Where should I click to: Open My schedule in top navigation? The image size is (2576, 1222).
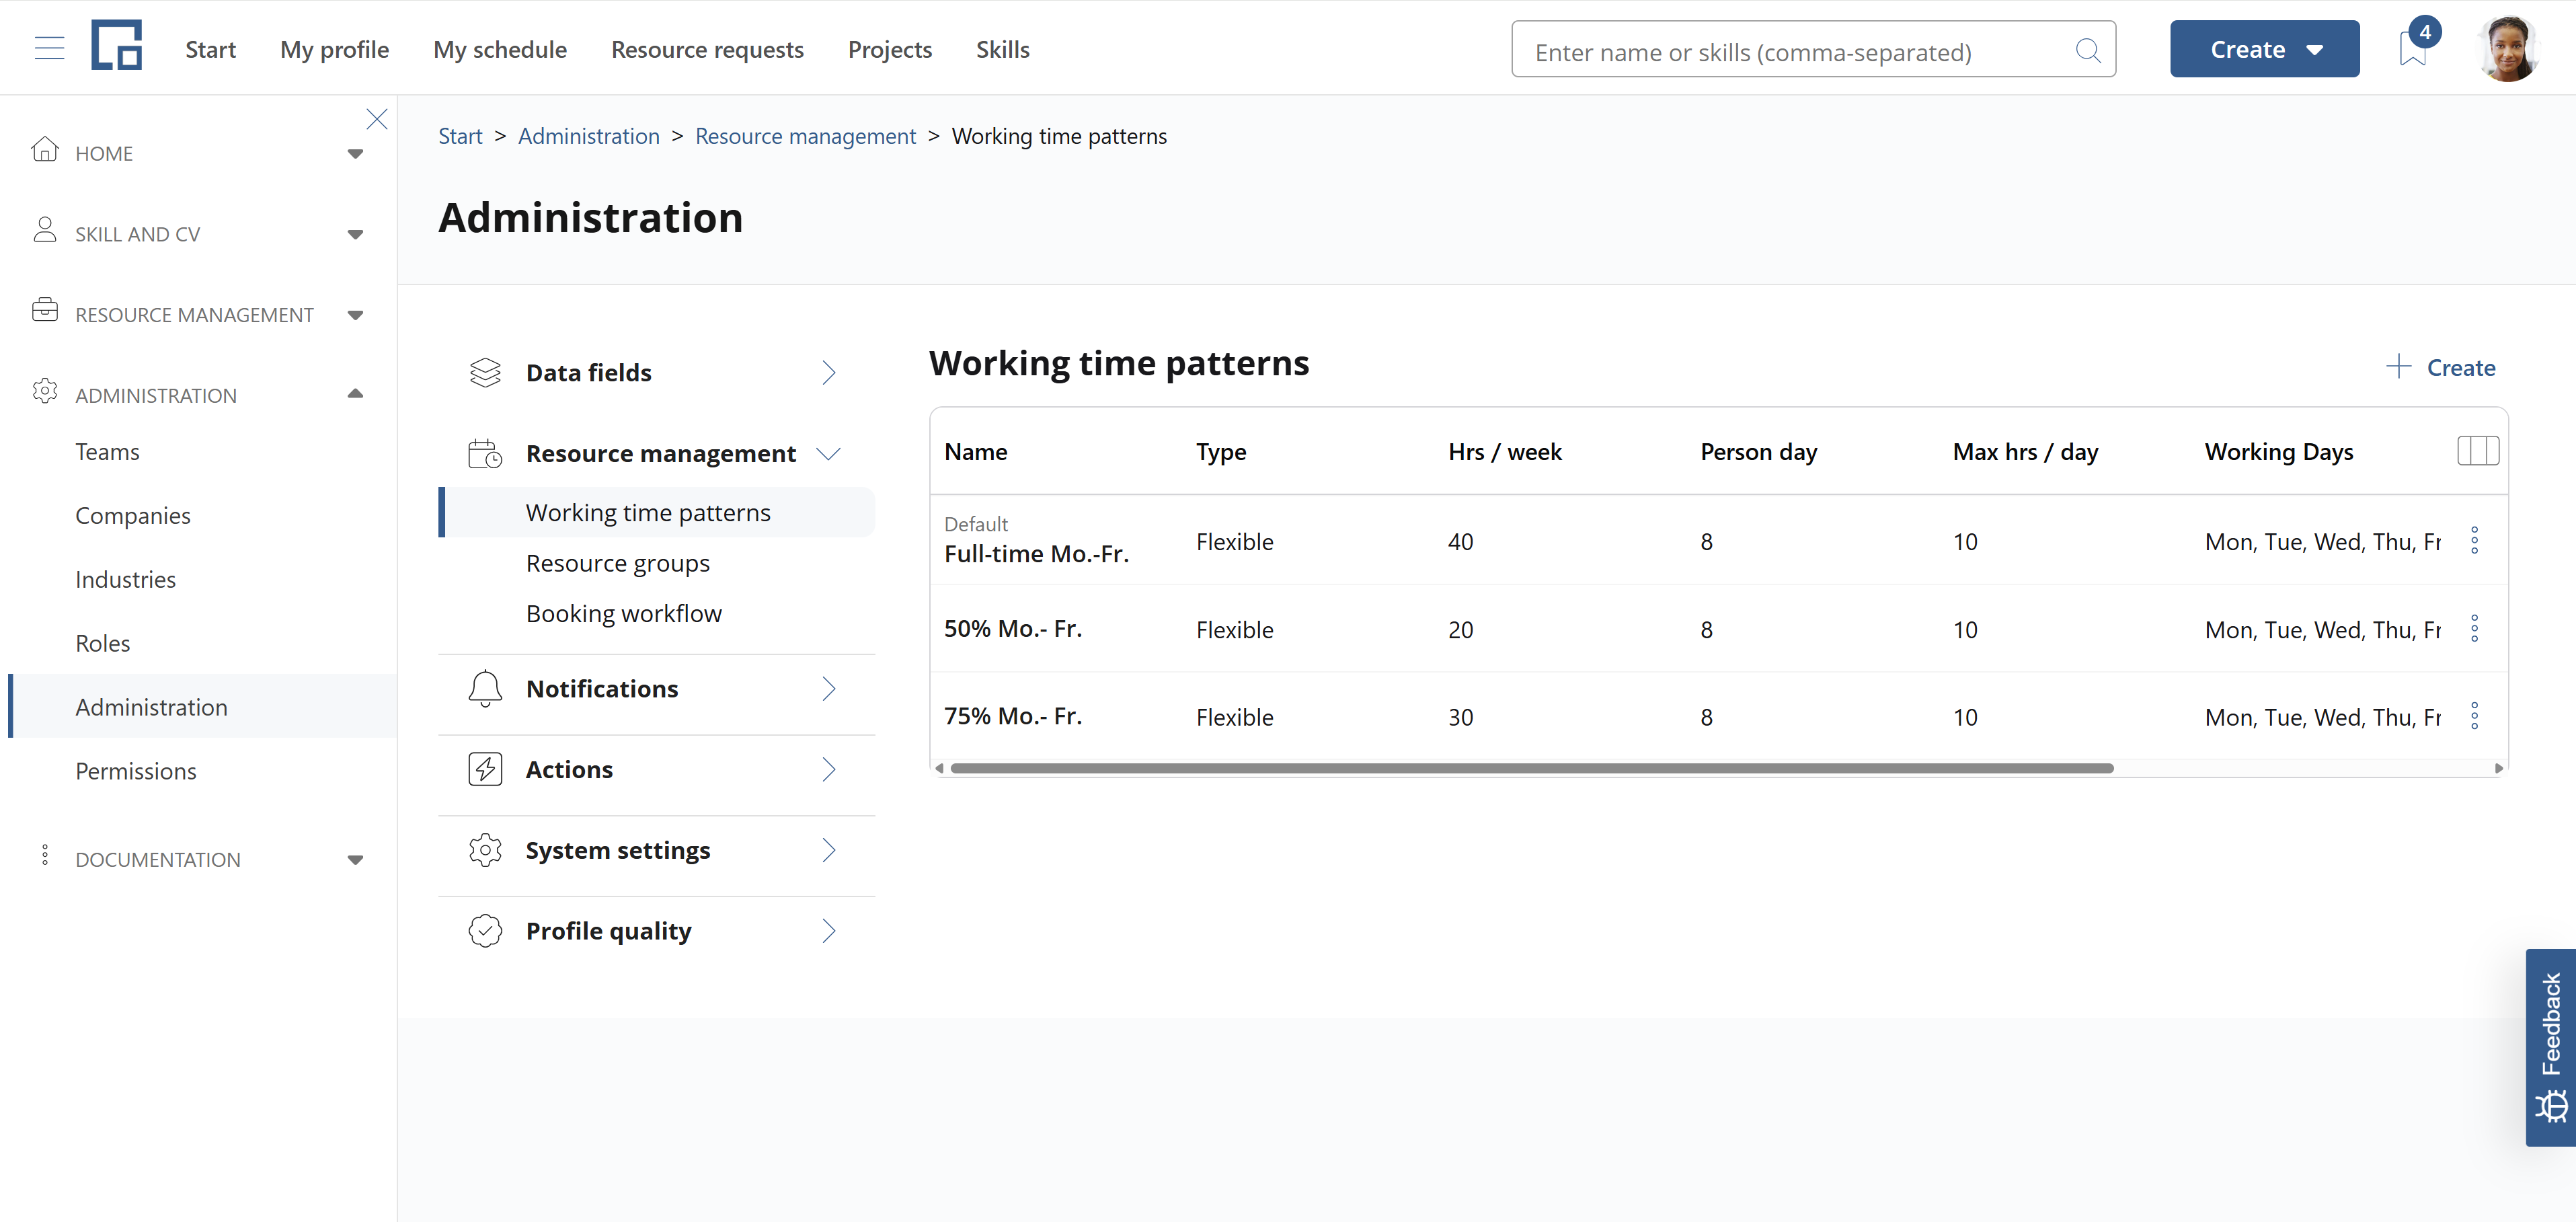pos(500,49)
